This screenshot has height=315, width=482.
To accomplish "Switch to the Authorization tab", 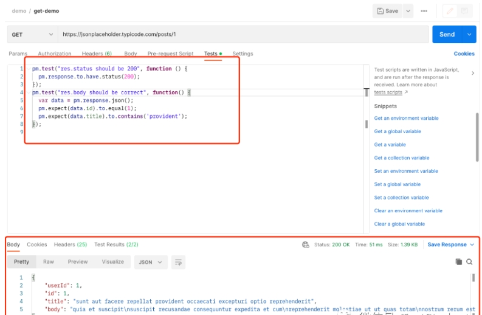I will click(x=55, y=54).
